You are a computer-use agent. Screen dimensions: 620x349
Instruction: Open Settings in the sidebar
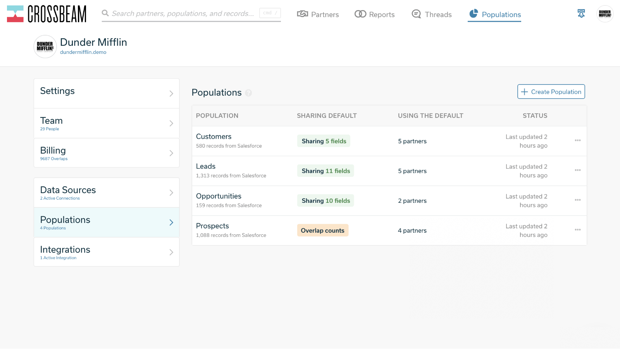[x=107, y=93]
